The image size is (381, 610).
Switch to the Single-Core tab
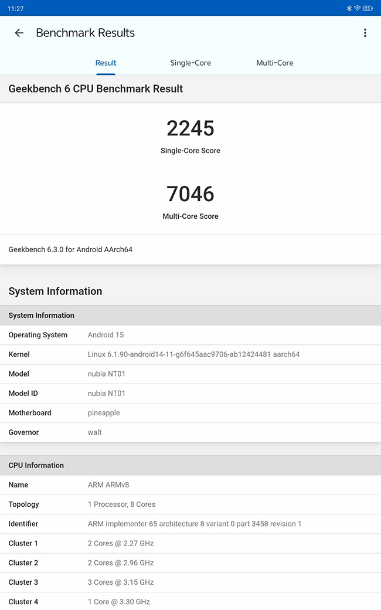tap(190, 63)
